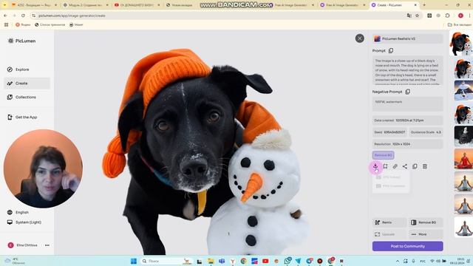Screen dimensions: 473x266
Task: Click the trash delete icon
Action: click(425, 166)
